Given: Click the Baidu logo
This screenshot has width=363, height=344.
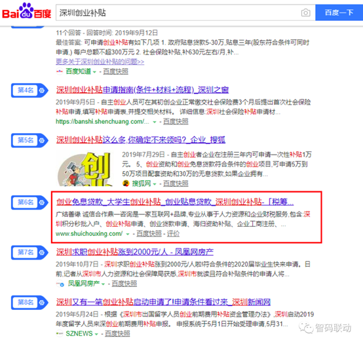Looking at the screenshot, I should pos(26,11).
